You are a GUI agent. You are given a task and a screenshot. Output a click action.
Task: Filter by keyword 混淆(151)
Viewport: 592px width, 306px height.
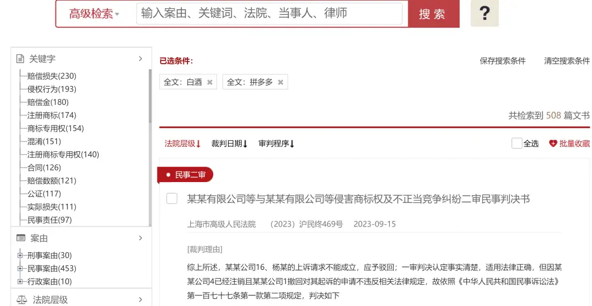pos(44,141)
